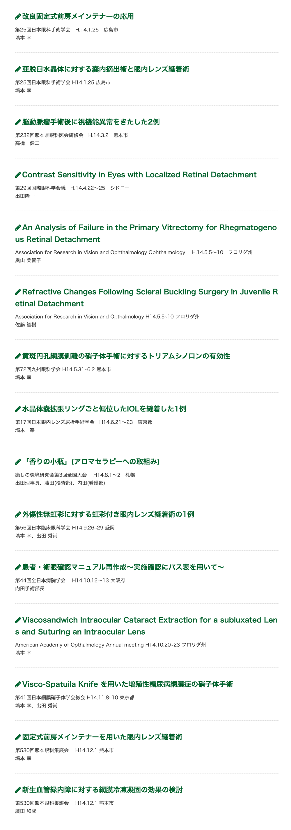The image size is (291, 830).
Task: Open 外傷性無虹彩に対する虹彩付き眼内レンズ link
Action: click(108, 515)
